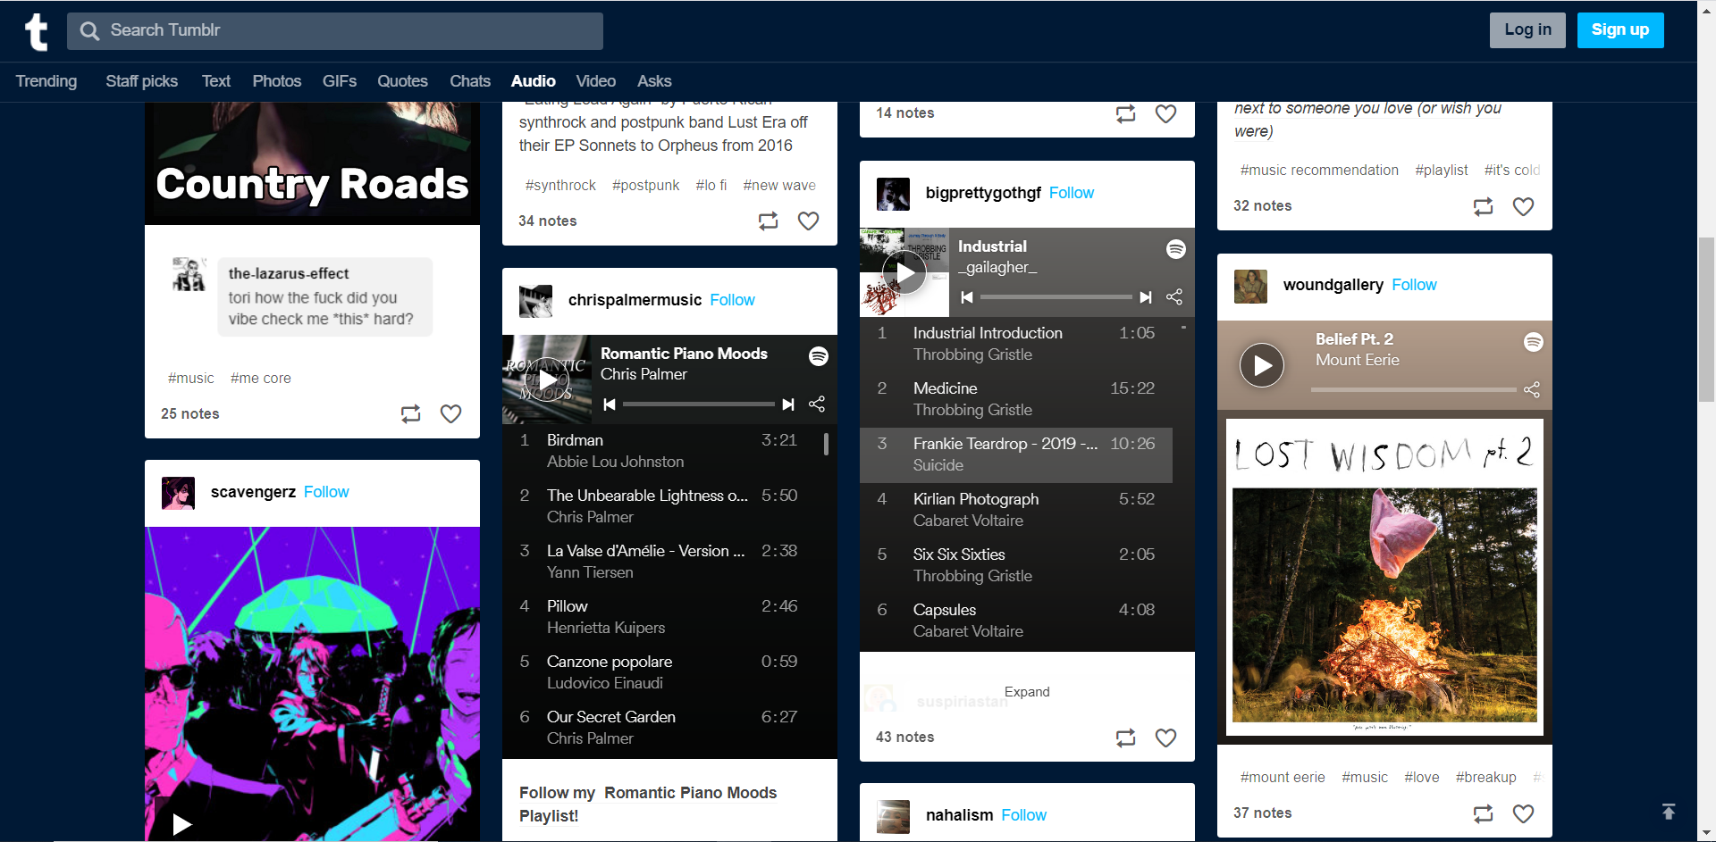
Task: Share the Industrial playlist via share icon
Action: click(1174, 297)
